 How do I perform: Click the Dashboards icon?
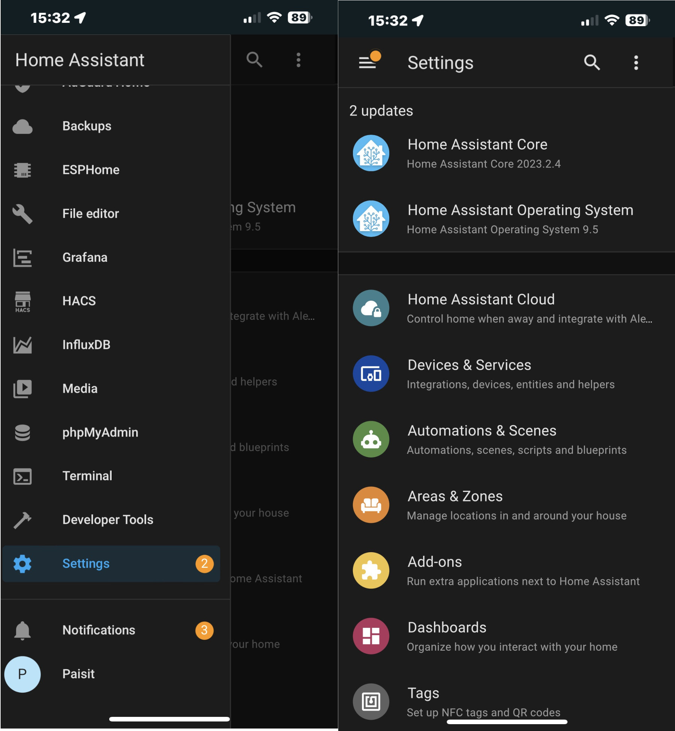click(x=371, y=636)
